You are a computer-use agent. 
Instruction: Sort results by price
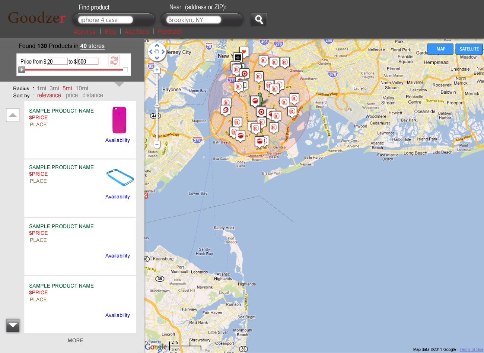point(72,95)
